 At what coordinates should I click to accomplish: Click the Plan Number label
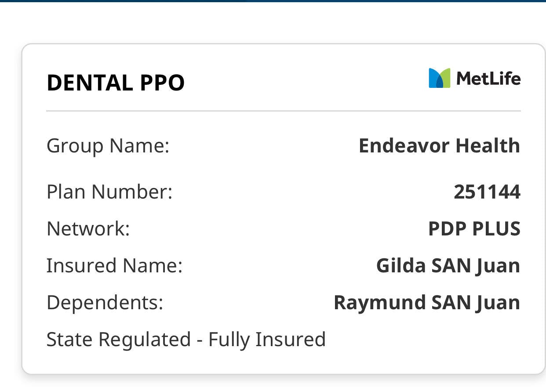coord(109,192)
